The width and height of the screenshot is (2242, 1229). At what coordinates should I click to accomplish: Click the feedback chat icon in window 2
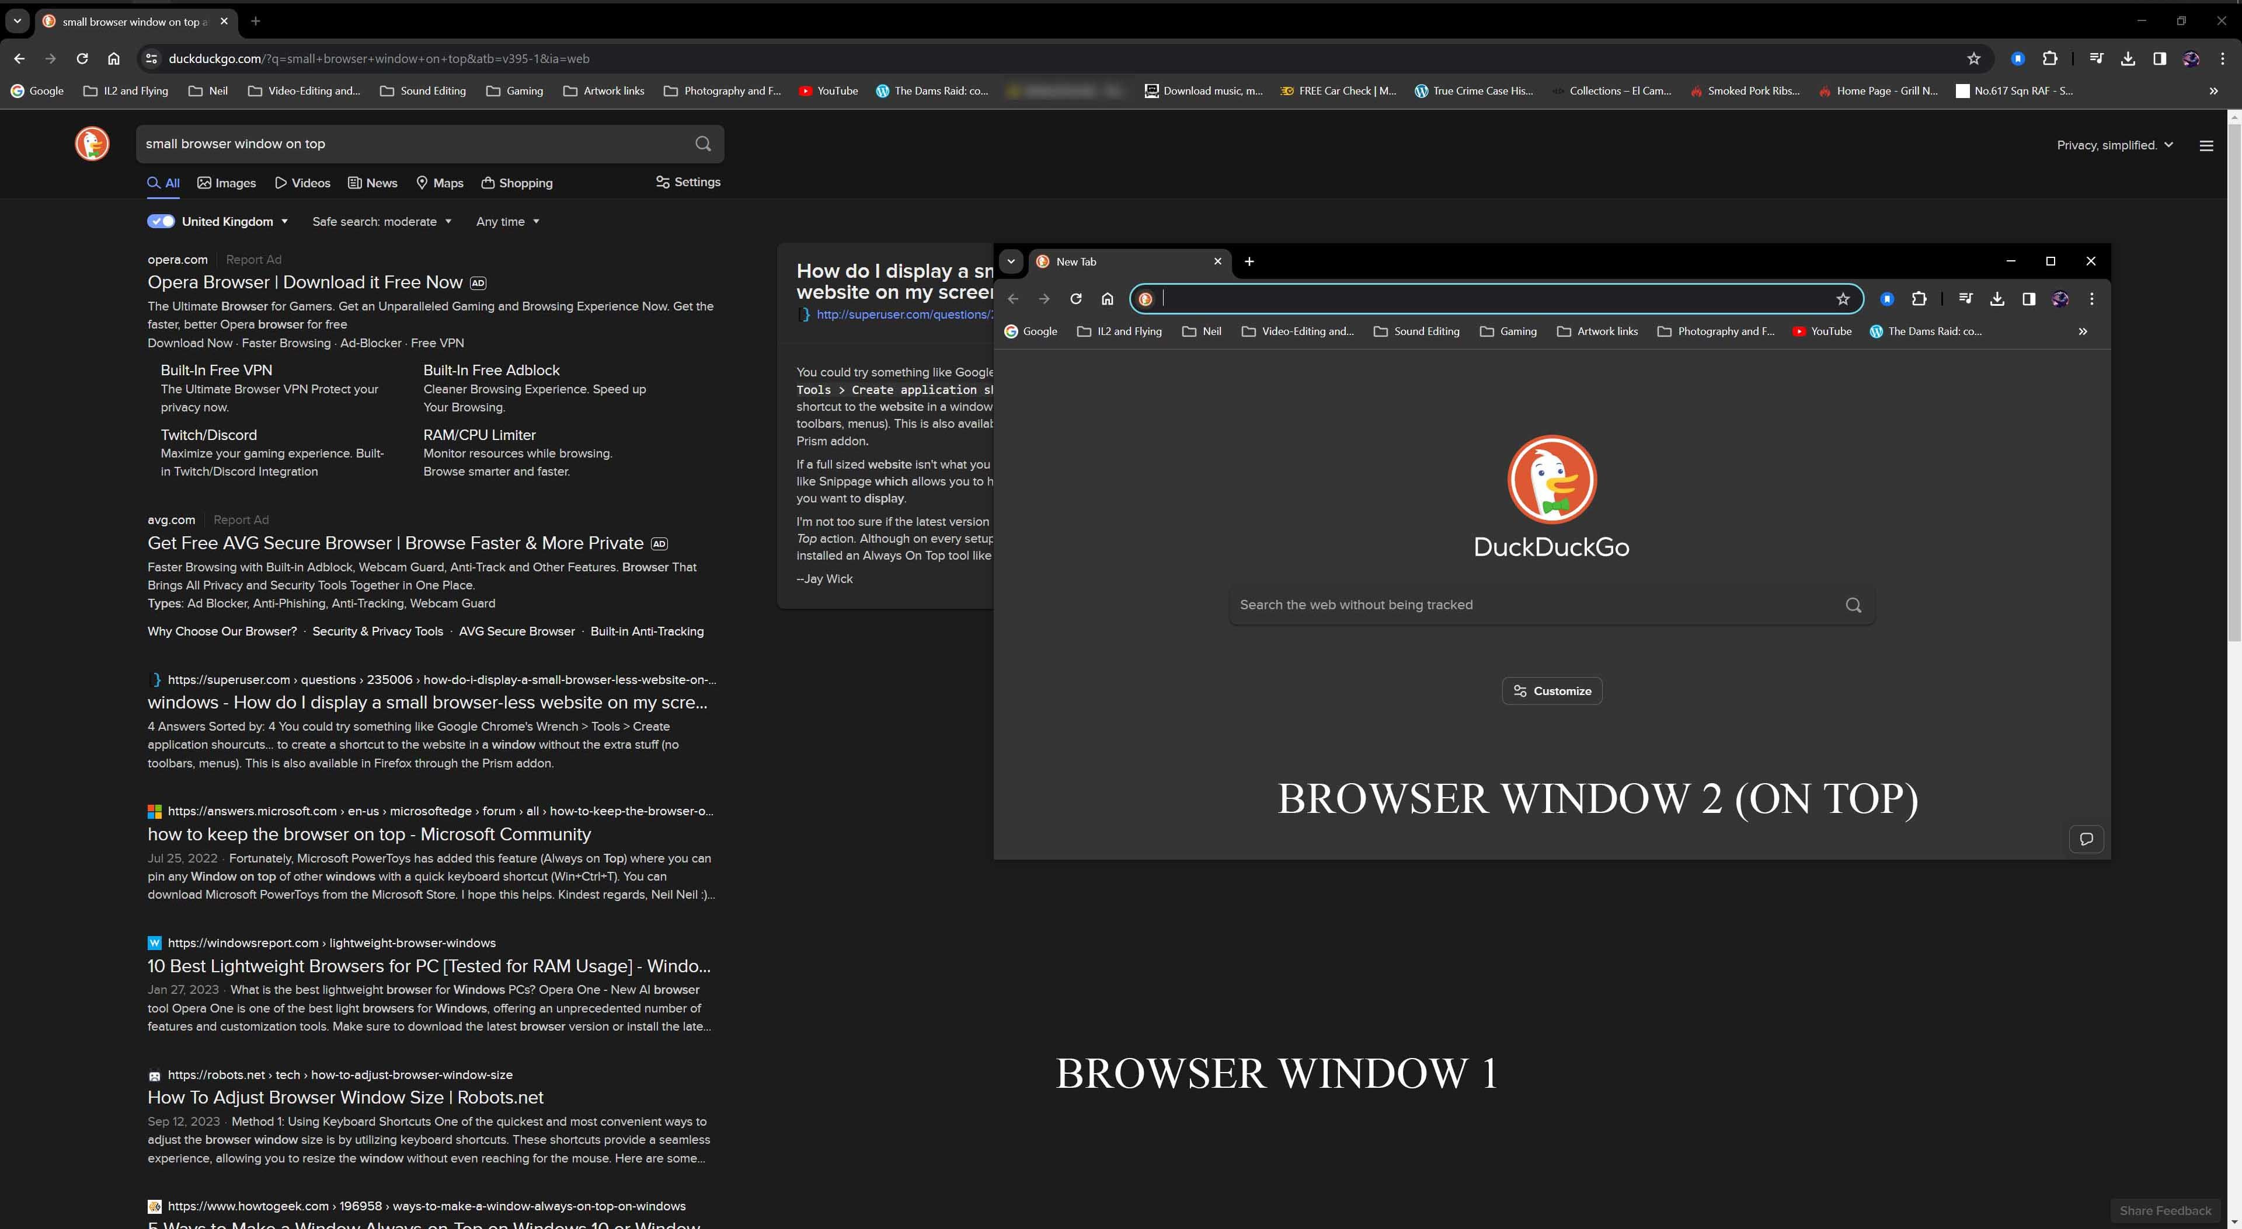(x=2086, y=839)
